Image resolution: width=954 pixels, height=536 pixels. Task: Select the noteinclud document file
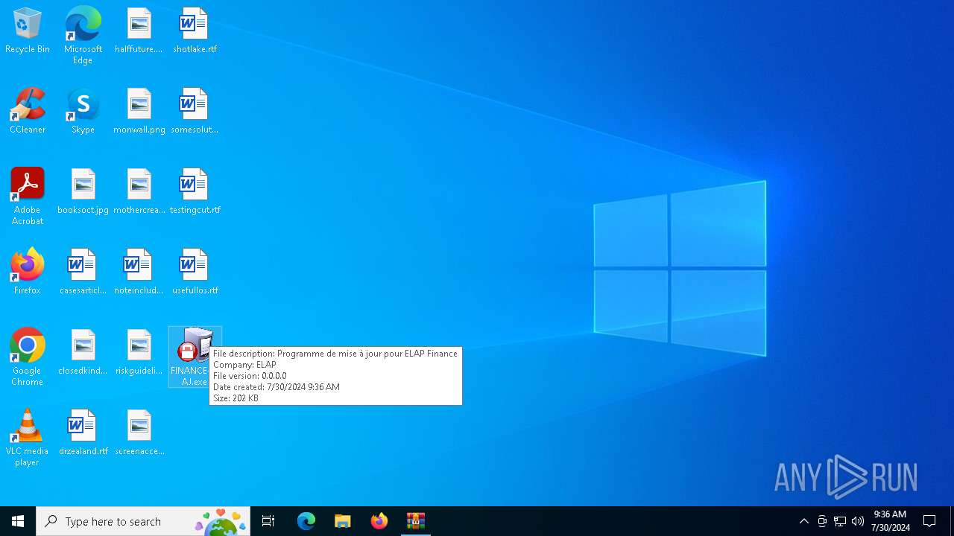139,272
